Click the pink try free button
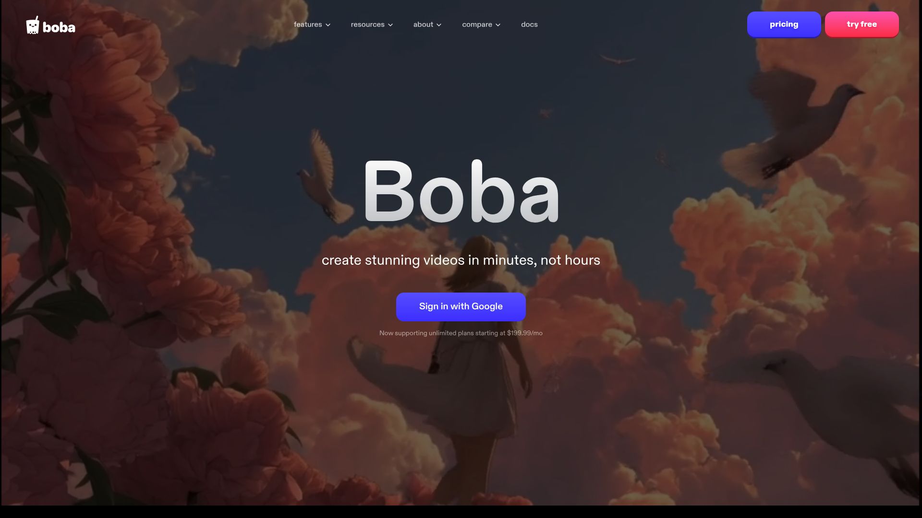The width and height of the screenshot is (922, 518). (x=861, y=24)
